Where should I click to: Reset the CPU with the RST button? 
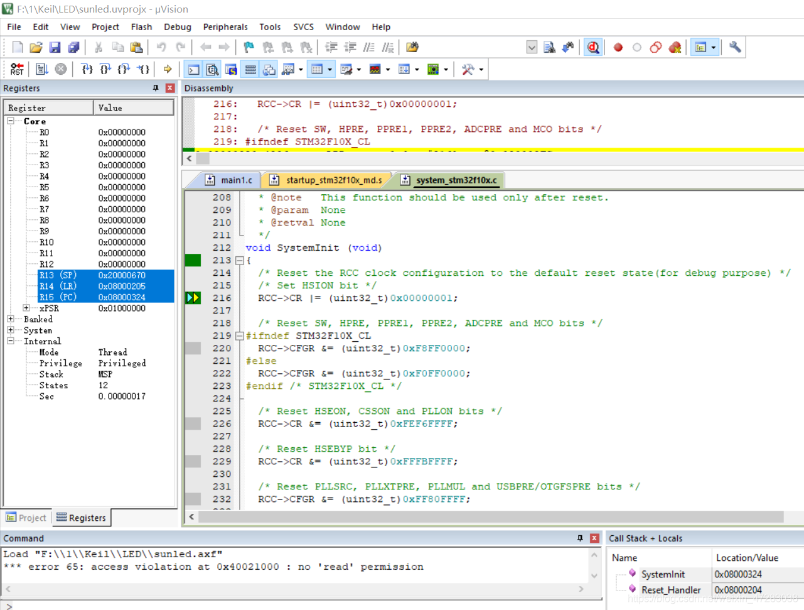pos(17,69)
